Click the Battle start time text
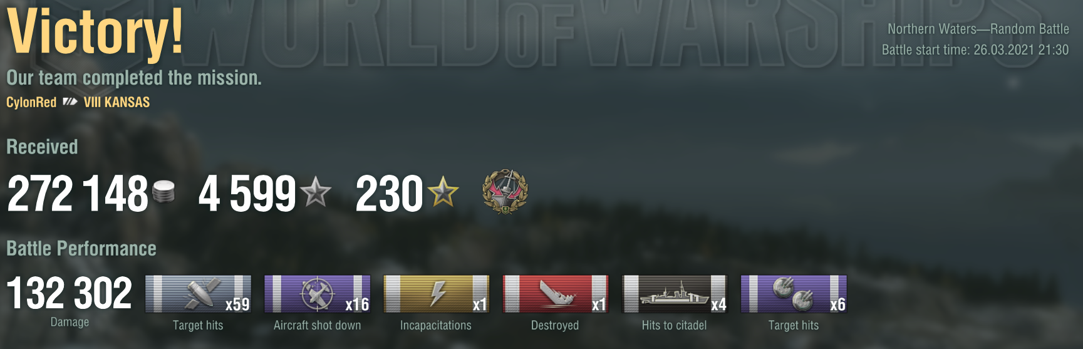The height and width of the screenshot is (349, 1083). click(x=975, y=49)
